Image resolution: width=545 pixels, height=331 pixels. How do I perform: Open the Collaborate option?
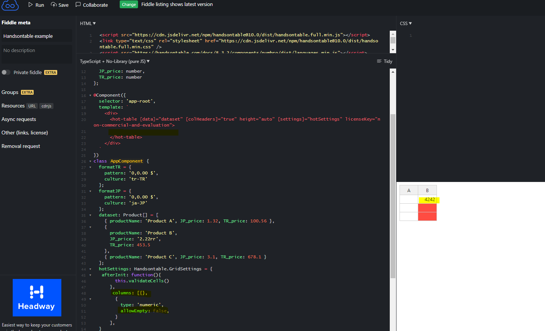pyautogui.click(x=92, y=5)
